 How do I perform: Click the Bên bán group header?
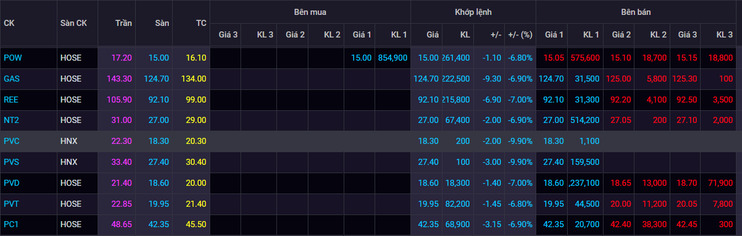pyautogui.click(x=636, y=12)
